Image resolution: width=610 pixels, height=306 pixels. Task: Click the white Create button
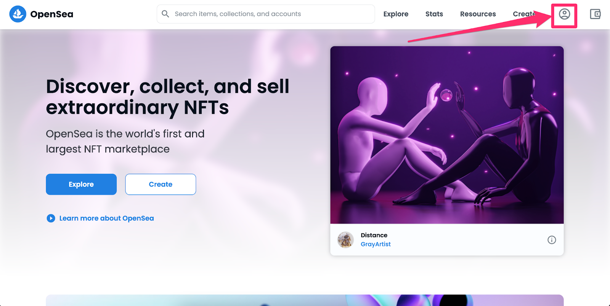click(x=160, y=184)
